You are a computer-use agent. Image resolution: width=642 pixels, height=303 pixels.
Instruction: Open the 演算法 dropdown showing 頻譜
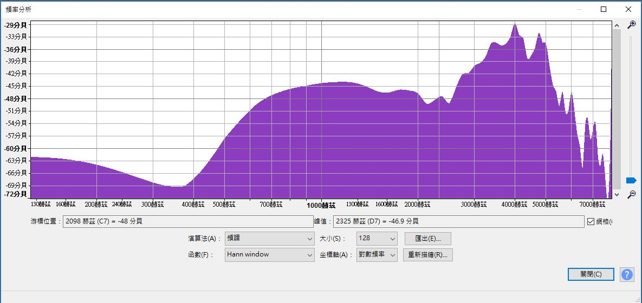pyautogui.click(x=269, y=239)
